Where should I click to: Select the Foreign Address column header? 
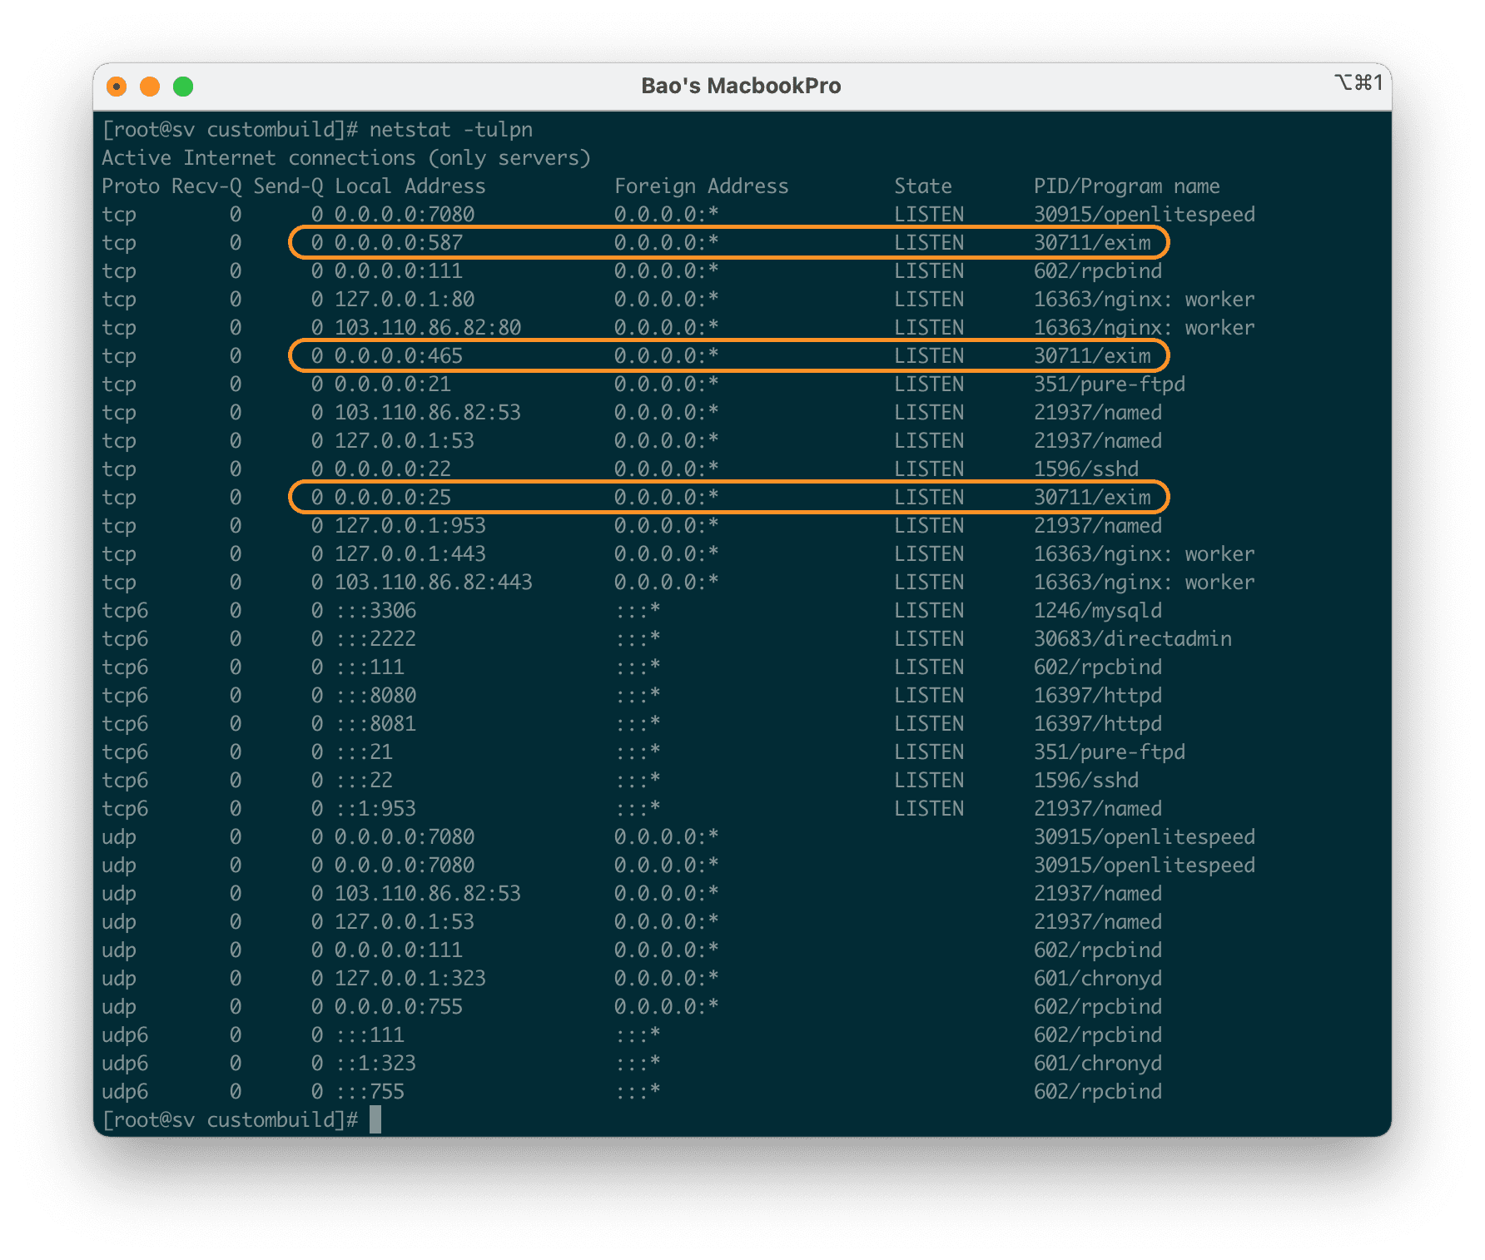(x=702, y=186)
